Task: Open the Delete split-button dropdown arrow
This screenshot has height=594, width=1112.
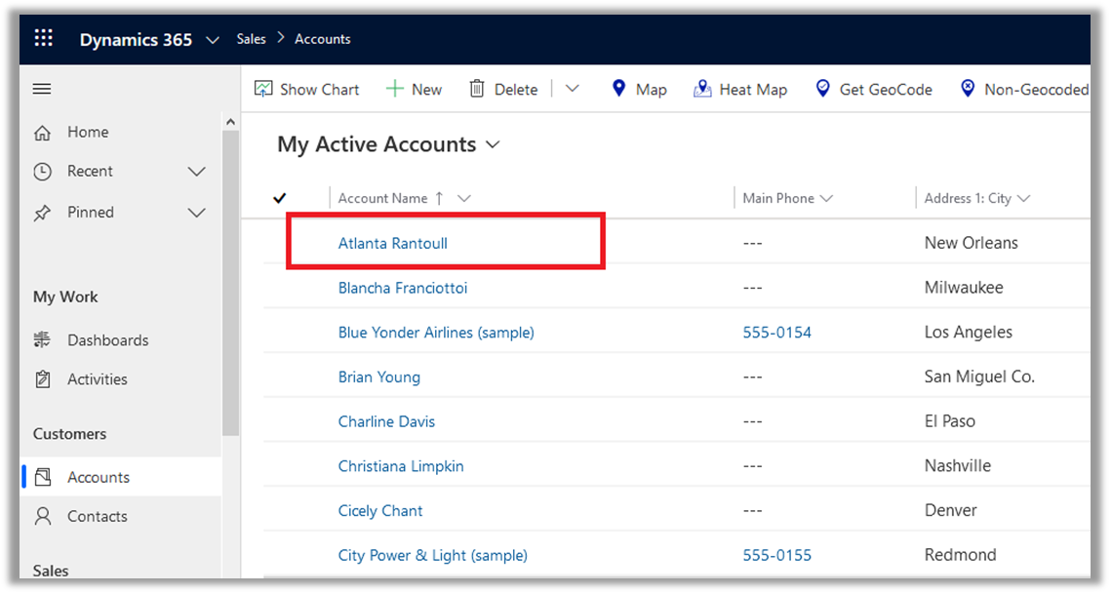Action: pyautogui.click(x=573, y=89)
